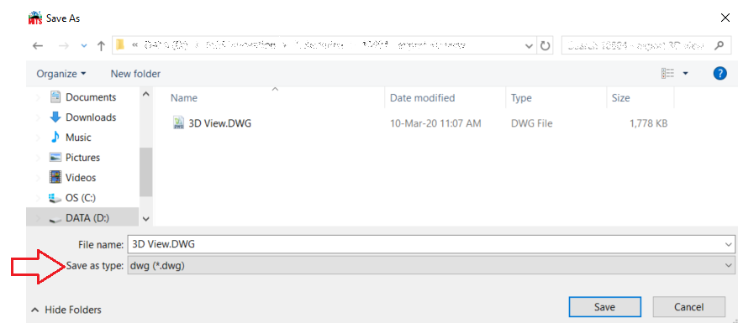Image resolution: width=738 pixels, height=323 pixels.
Task: Sort files by Type column
Action: [521, 98]
